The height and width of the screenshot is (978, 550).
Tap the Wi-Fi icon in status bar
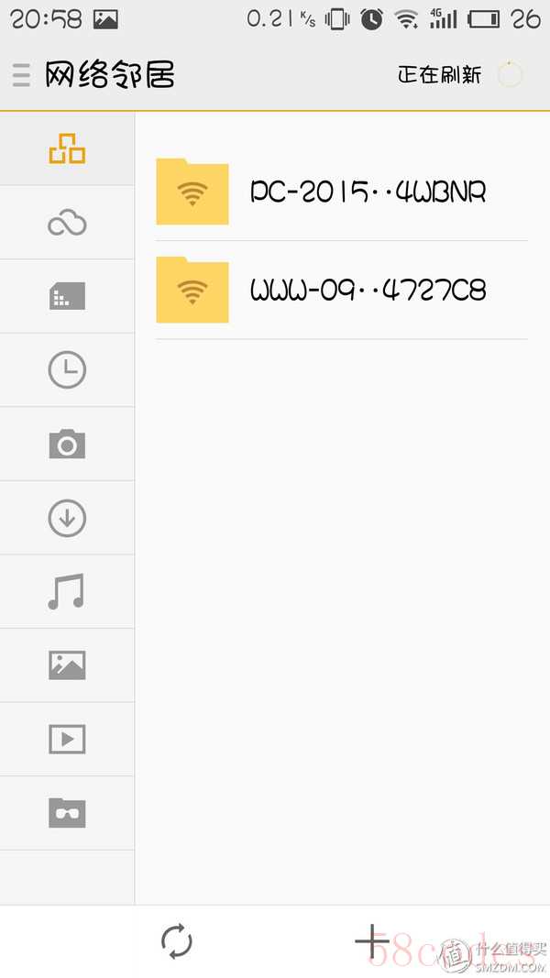[406, 19]
